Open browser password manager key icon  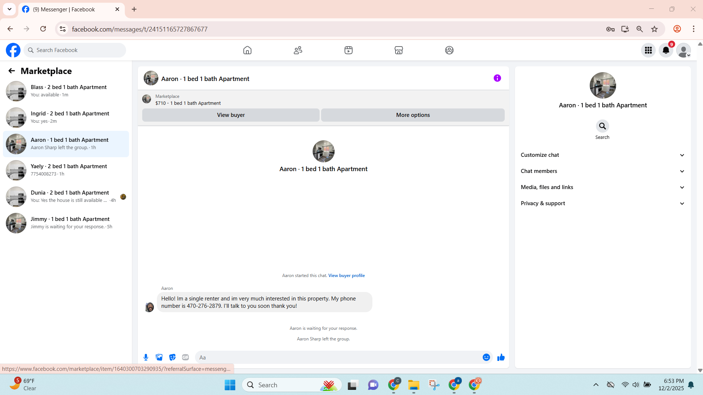tap(610, 29)
